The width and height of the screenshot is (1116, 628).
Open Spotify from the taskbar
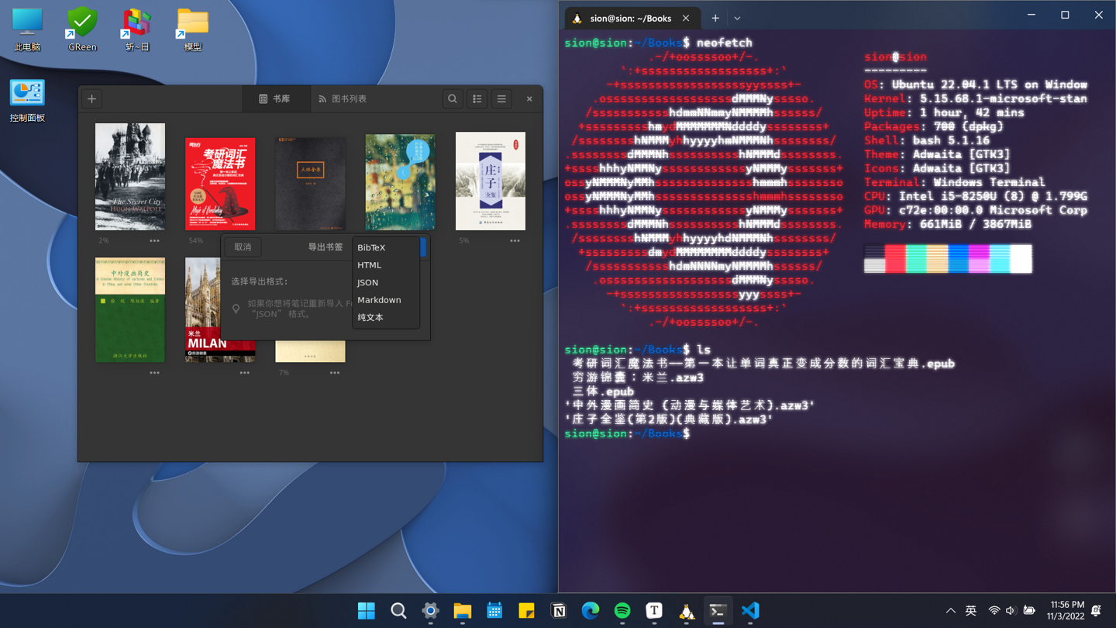pyautogui.click(x=622, y=611)
